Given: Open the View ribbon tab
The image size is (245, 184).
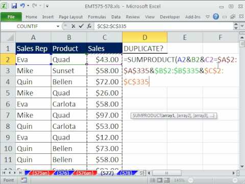Looking at the screenshot, I should tap(150, 17).
